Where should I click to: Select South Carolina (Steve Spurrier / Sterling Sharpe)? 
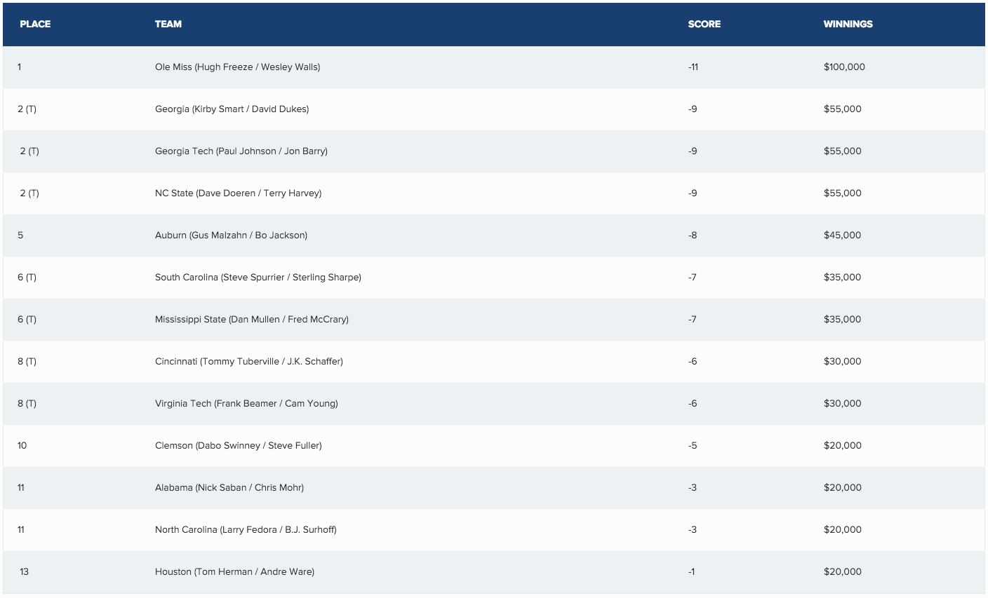258,278
